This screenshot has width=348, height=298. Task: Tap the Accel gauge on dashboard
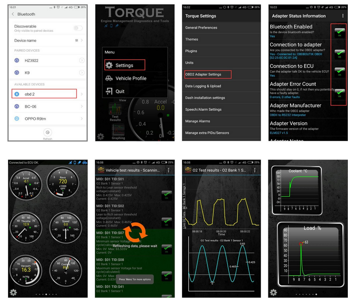tap(26, 184)
